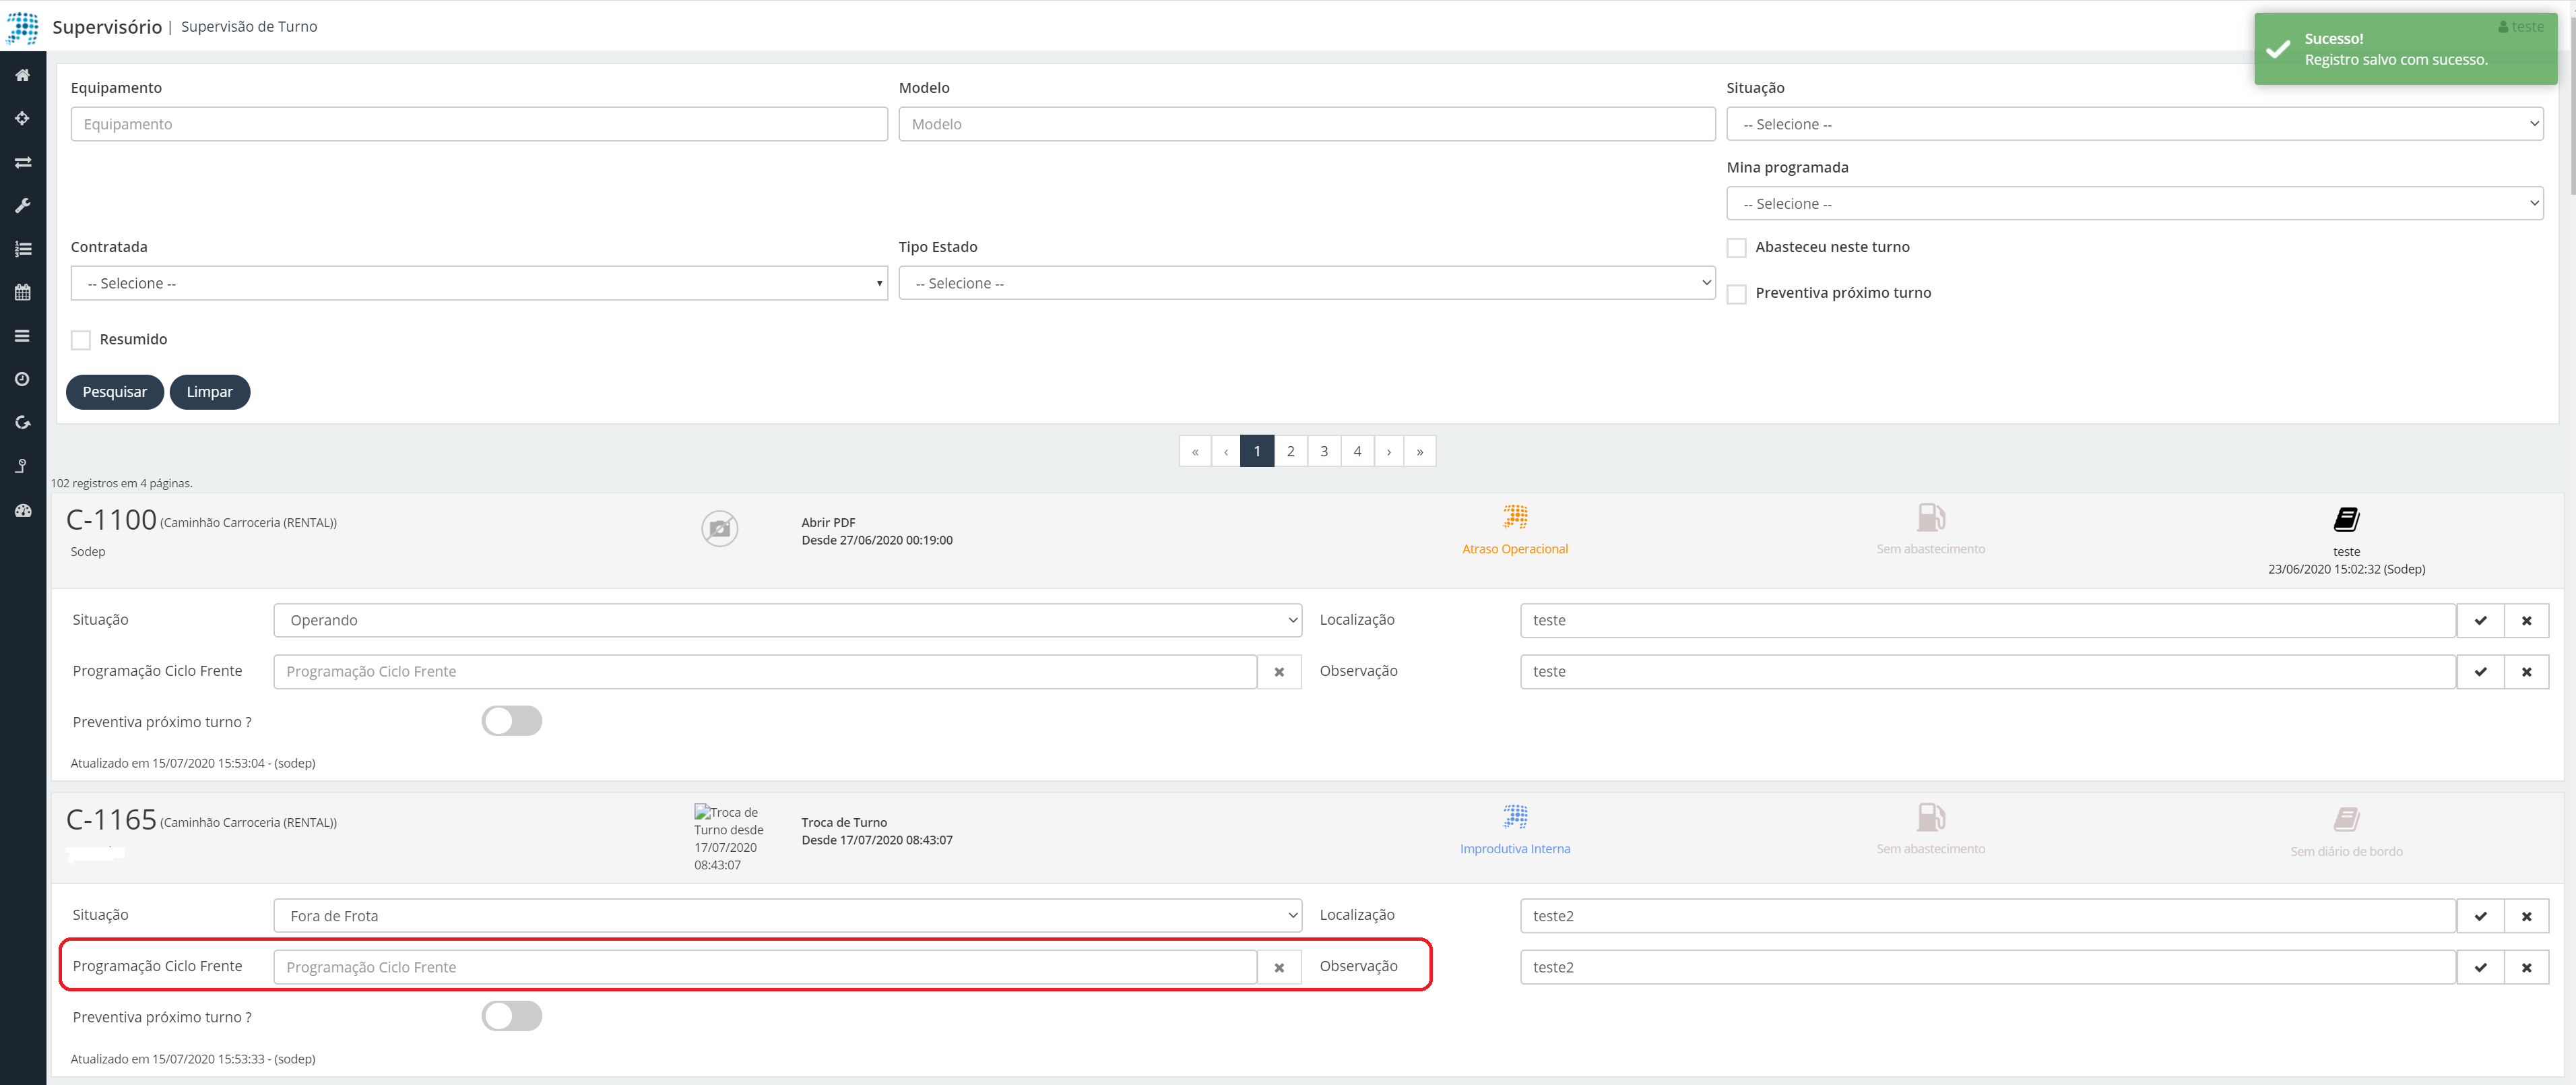Jump to last page with » button
Screen dimensions: 2576x1085
click(1419, 451)
